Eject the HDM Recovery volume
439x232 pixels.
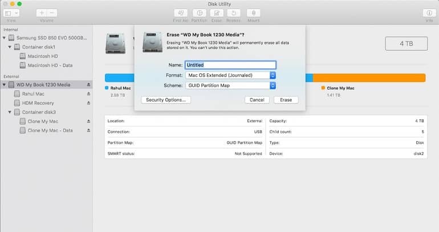(88, 103)
